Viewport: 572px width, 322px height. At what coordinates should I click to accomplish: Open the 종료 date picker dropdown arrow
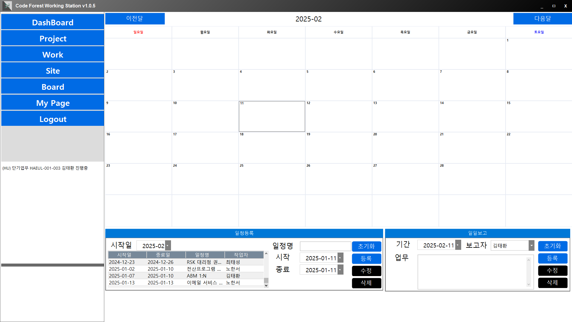340,270
